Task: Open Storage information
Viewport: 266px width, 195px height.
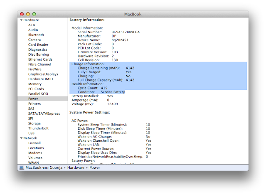Action: (x=34, y=123)
